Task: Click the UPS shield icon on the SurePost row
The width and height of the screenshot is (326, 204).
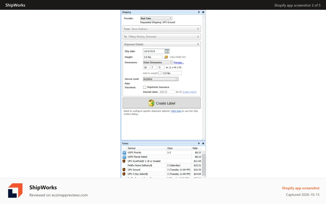Action: (x=124, y=161)
